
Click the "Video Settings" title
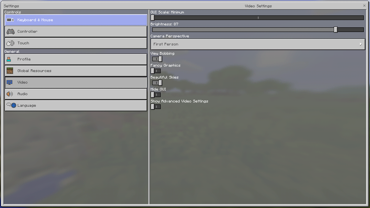point(258,6)
